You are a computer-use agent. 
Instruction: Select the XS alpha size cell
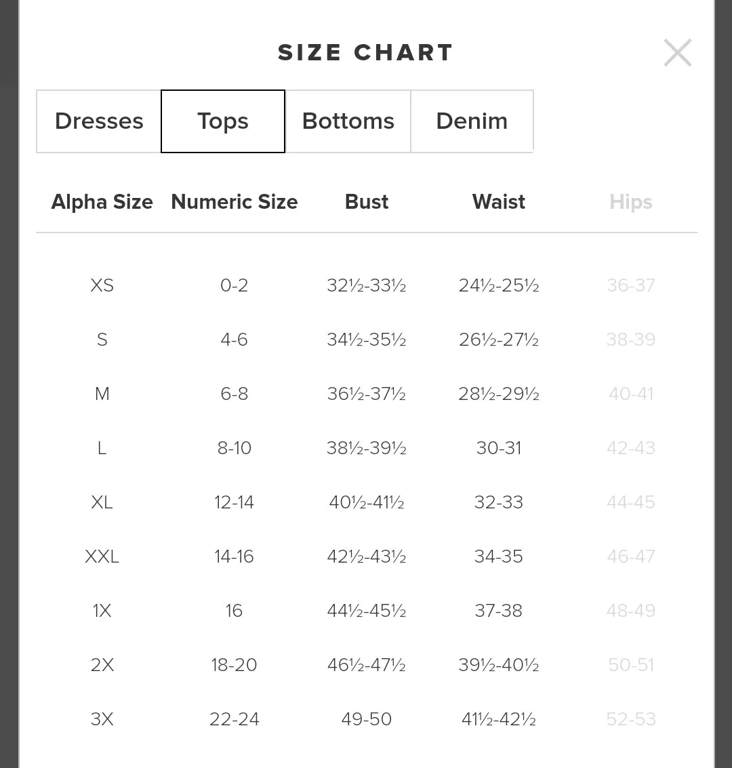coord(102,285)
